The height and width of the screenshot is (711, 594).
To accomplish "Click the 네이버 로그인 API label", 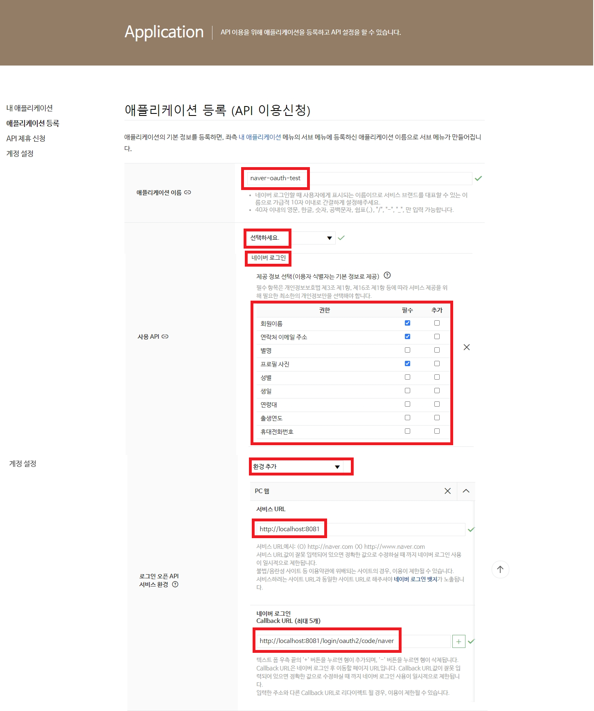I will click(269, 258).
